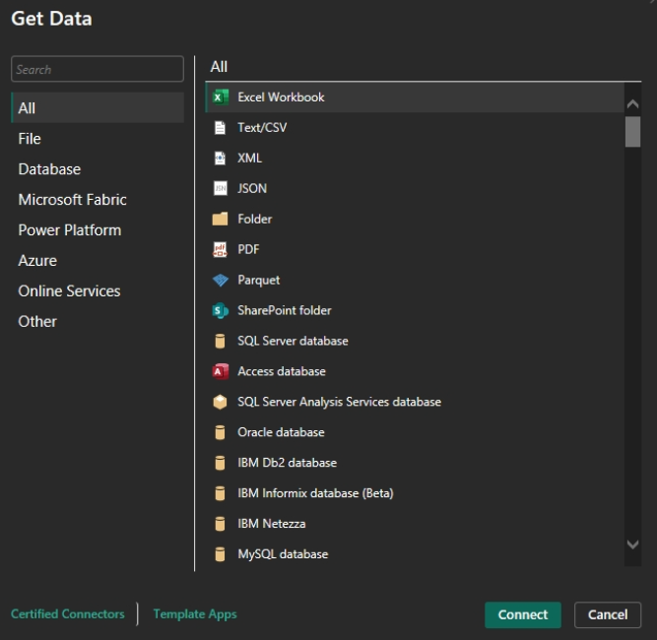Click the IBM Db2 database icon
The height and width of the screenshot is (640, 657).
pos(220,463)
